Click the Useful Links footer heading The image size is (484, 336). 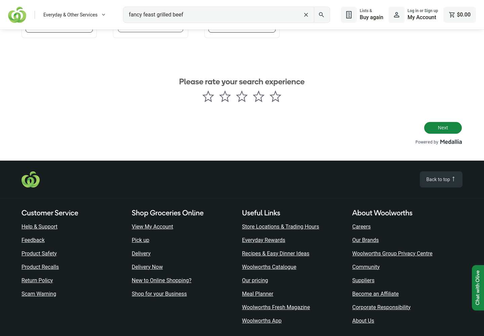(261, 213)
